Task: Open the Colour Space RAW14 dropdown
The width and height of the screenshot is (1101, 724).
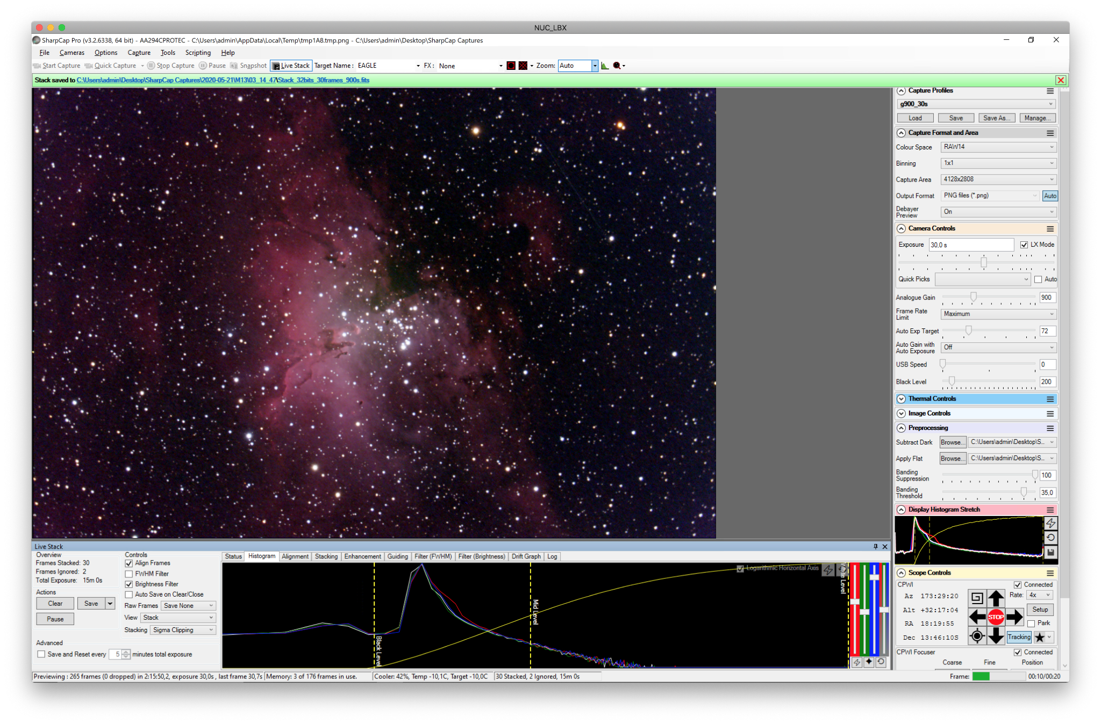Action: [998, 147]
